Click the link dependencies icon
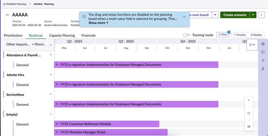The image size is (268, 136). click(x=249, y=120)
